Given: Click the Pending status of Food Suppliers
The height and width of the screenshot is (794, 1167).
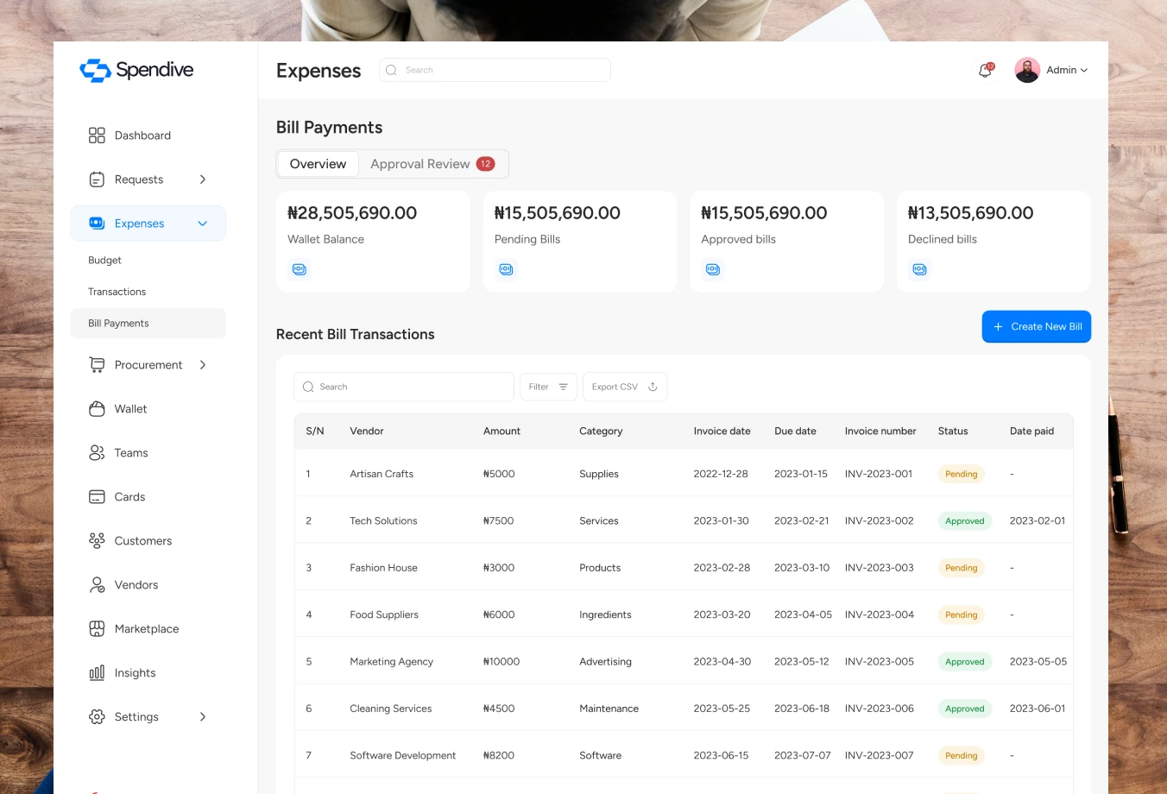Looking at the screenshot, I should [961, 614].
